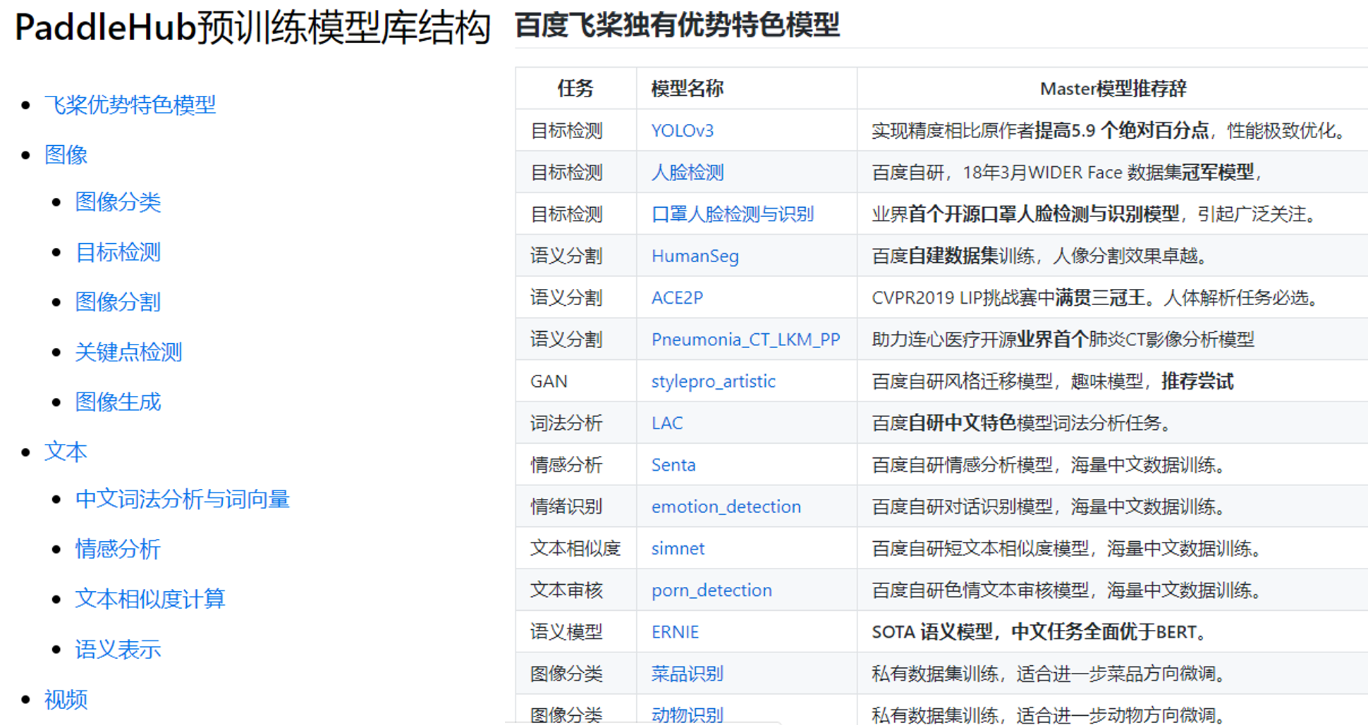1368x725 pixels.
Task: Open the YOLOv3 model link
Action: [682, 130]
